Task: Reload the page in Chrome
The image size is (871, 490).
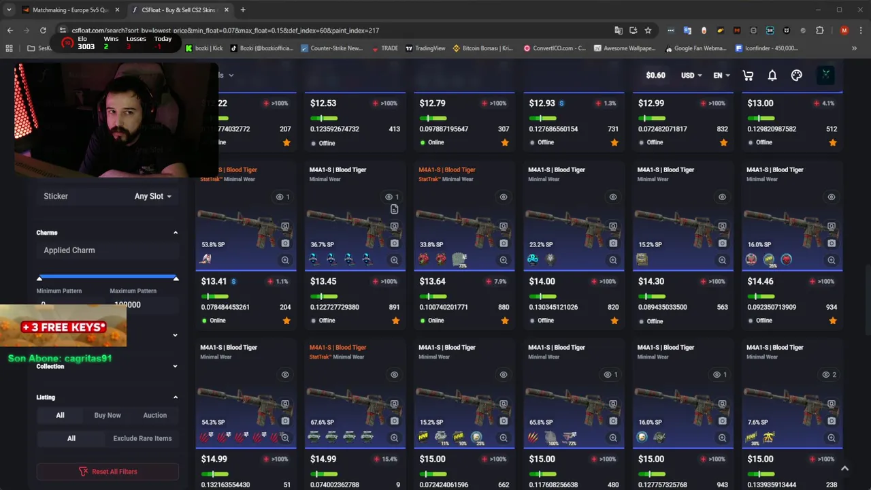Action: 43,30
